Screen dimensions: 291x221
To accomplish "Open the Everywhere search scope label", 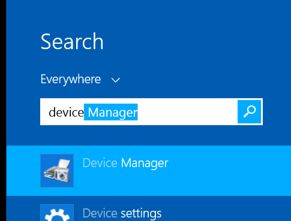I will [71, 79].
